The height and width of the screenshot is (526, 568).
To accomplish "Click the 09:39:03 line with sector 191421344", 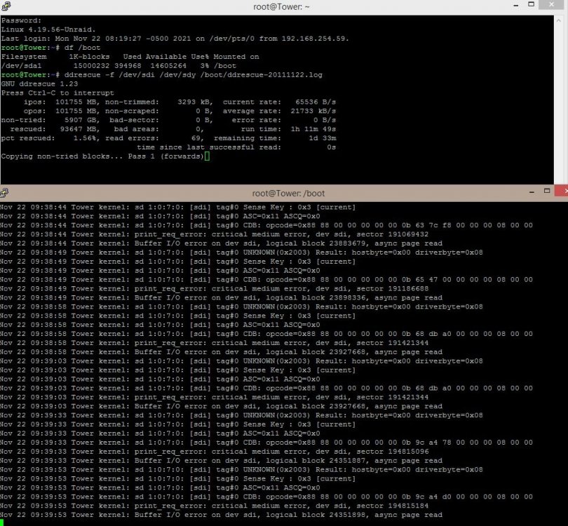I will (214, 397).
